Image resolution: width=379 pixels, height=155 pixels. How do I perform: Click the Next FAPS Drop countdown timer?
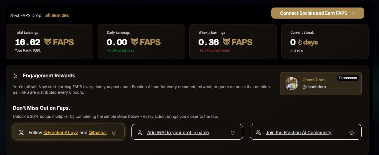(57, 15)
